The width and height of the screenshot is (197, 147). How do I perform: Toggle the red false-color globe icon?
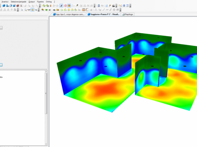point(65,6)
